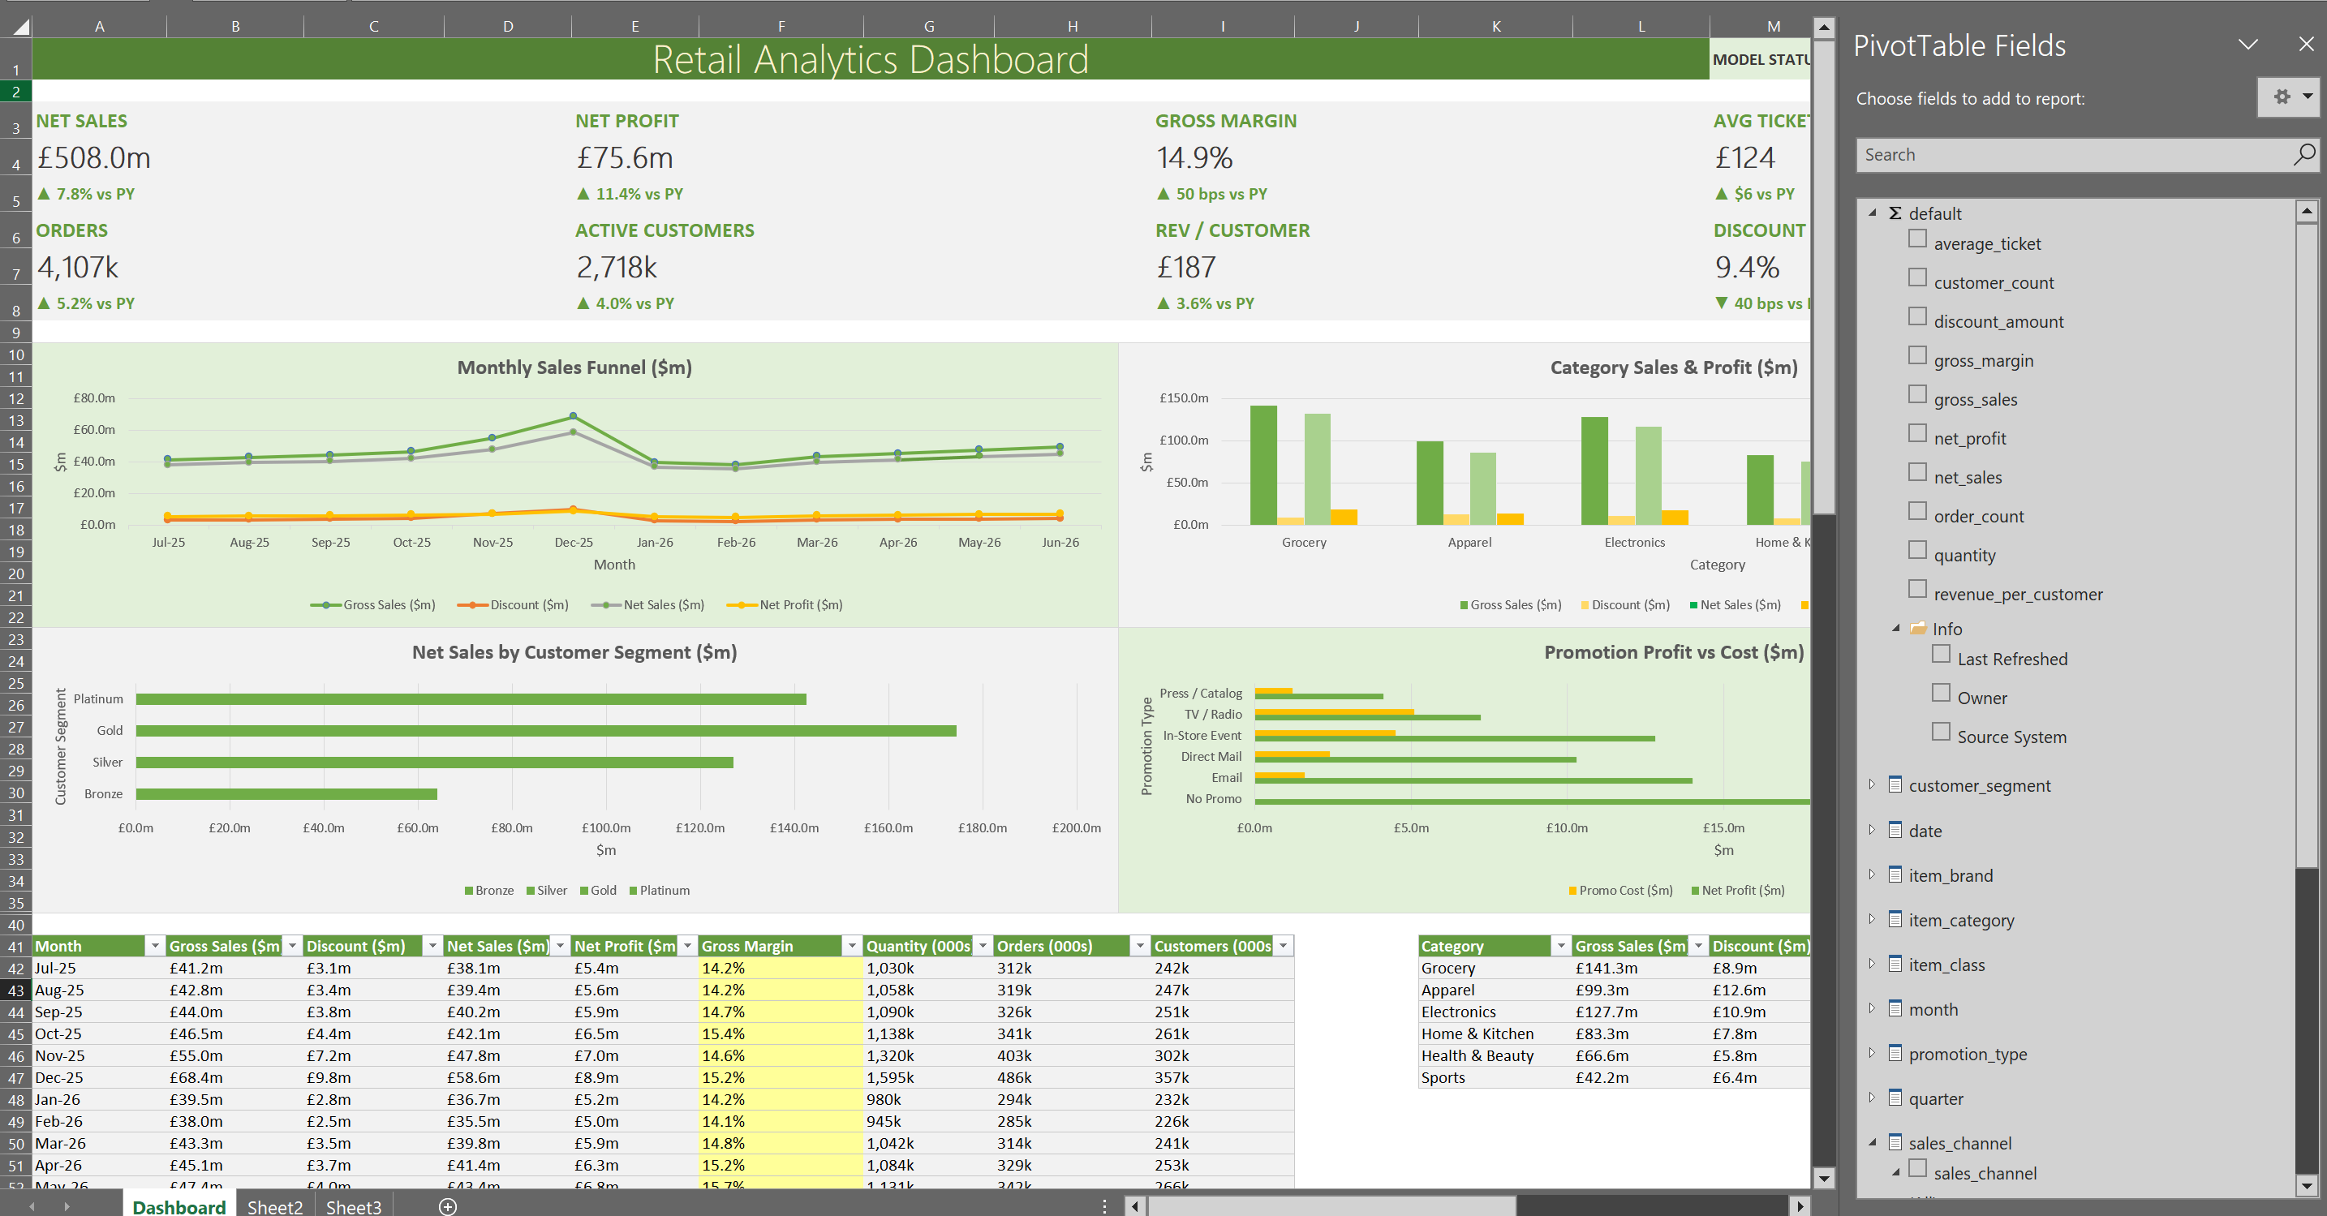Check the gross_sales field

[x=1917, y=394]
